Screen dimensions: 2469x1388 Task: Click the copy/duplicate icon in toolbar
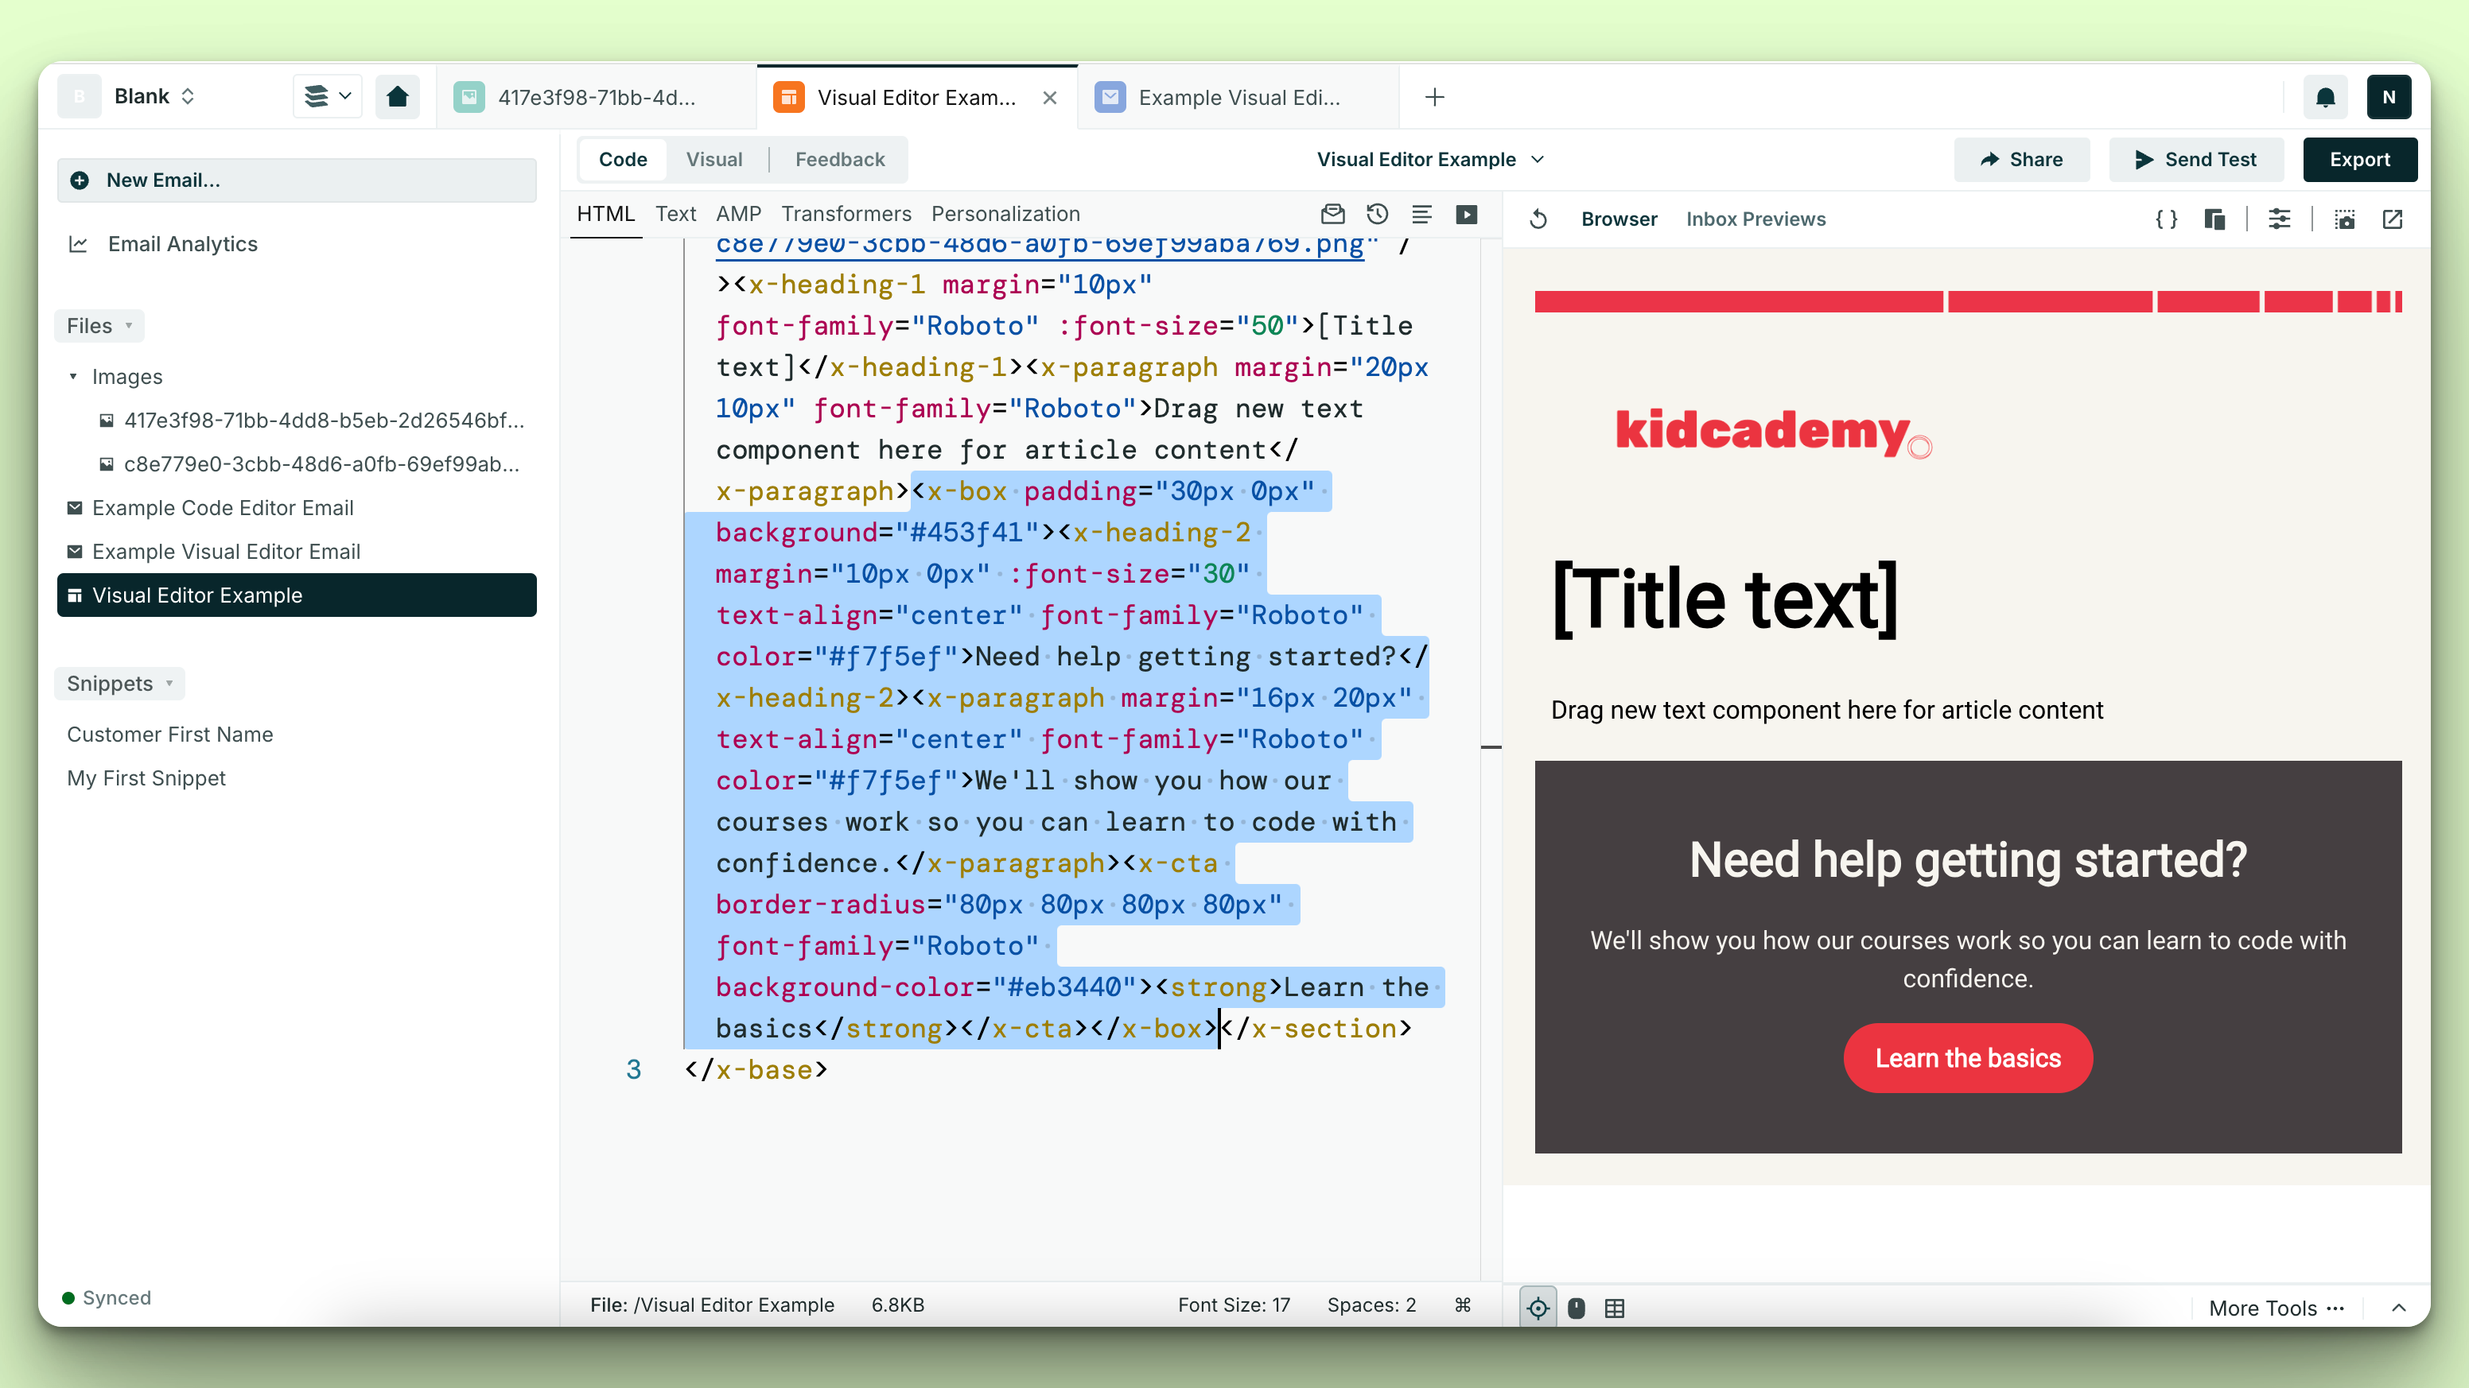click(x=2216, y=219)
